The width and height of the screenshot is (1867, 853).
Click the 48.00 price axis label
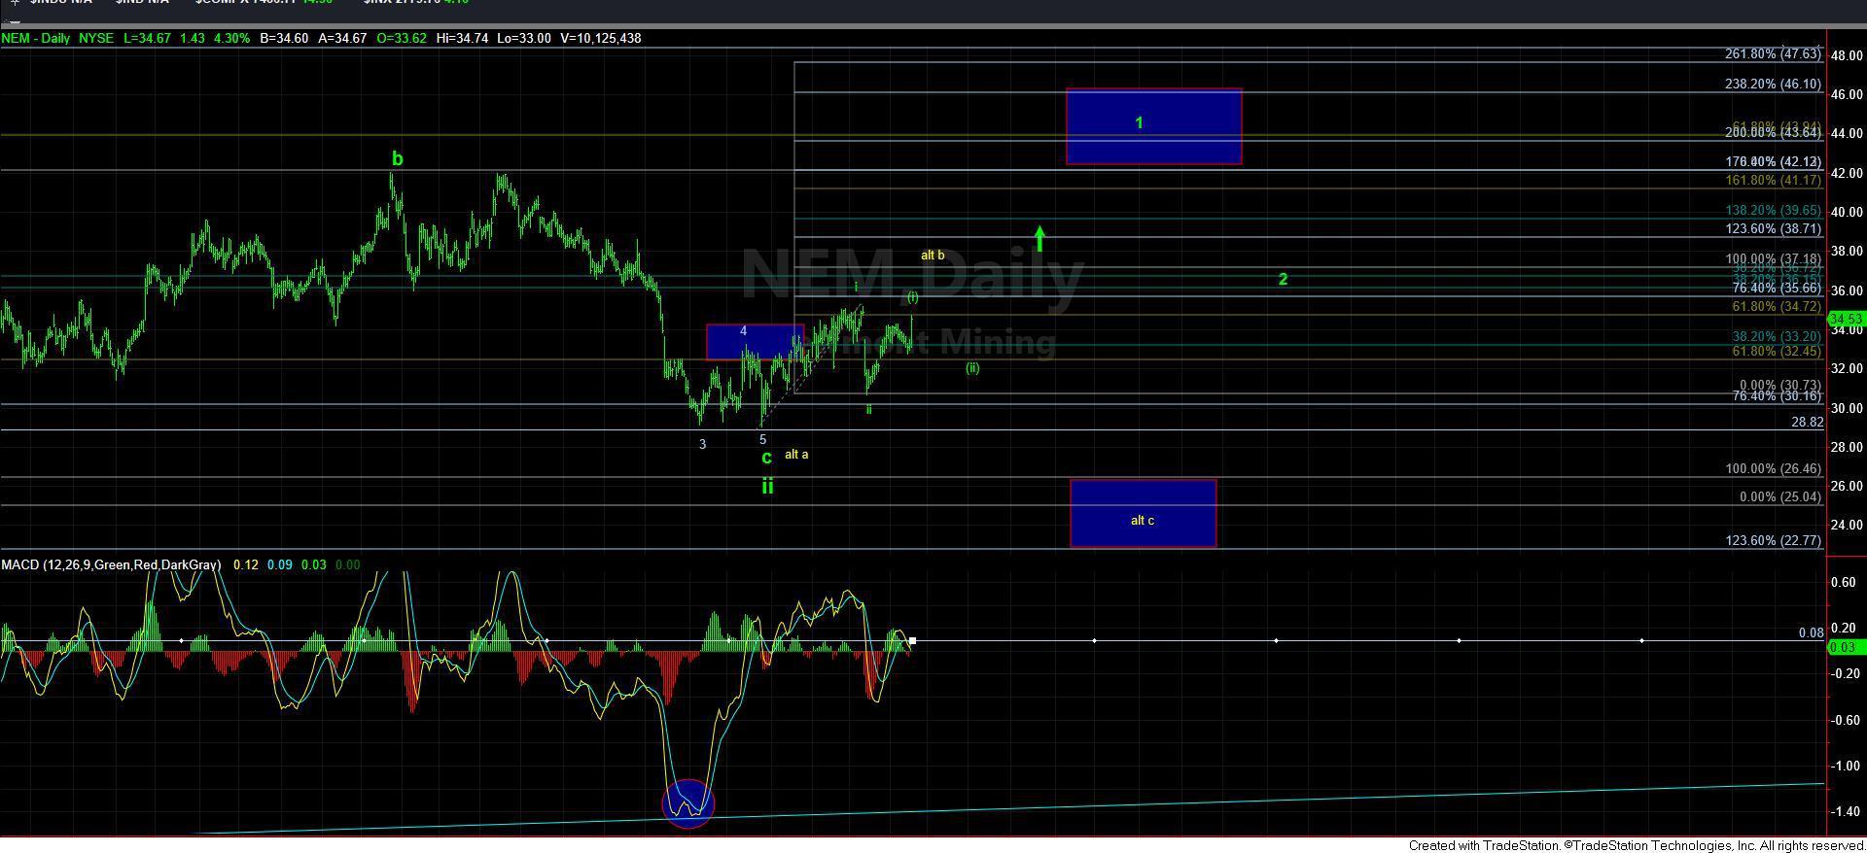1847,56
